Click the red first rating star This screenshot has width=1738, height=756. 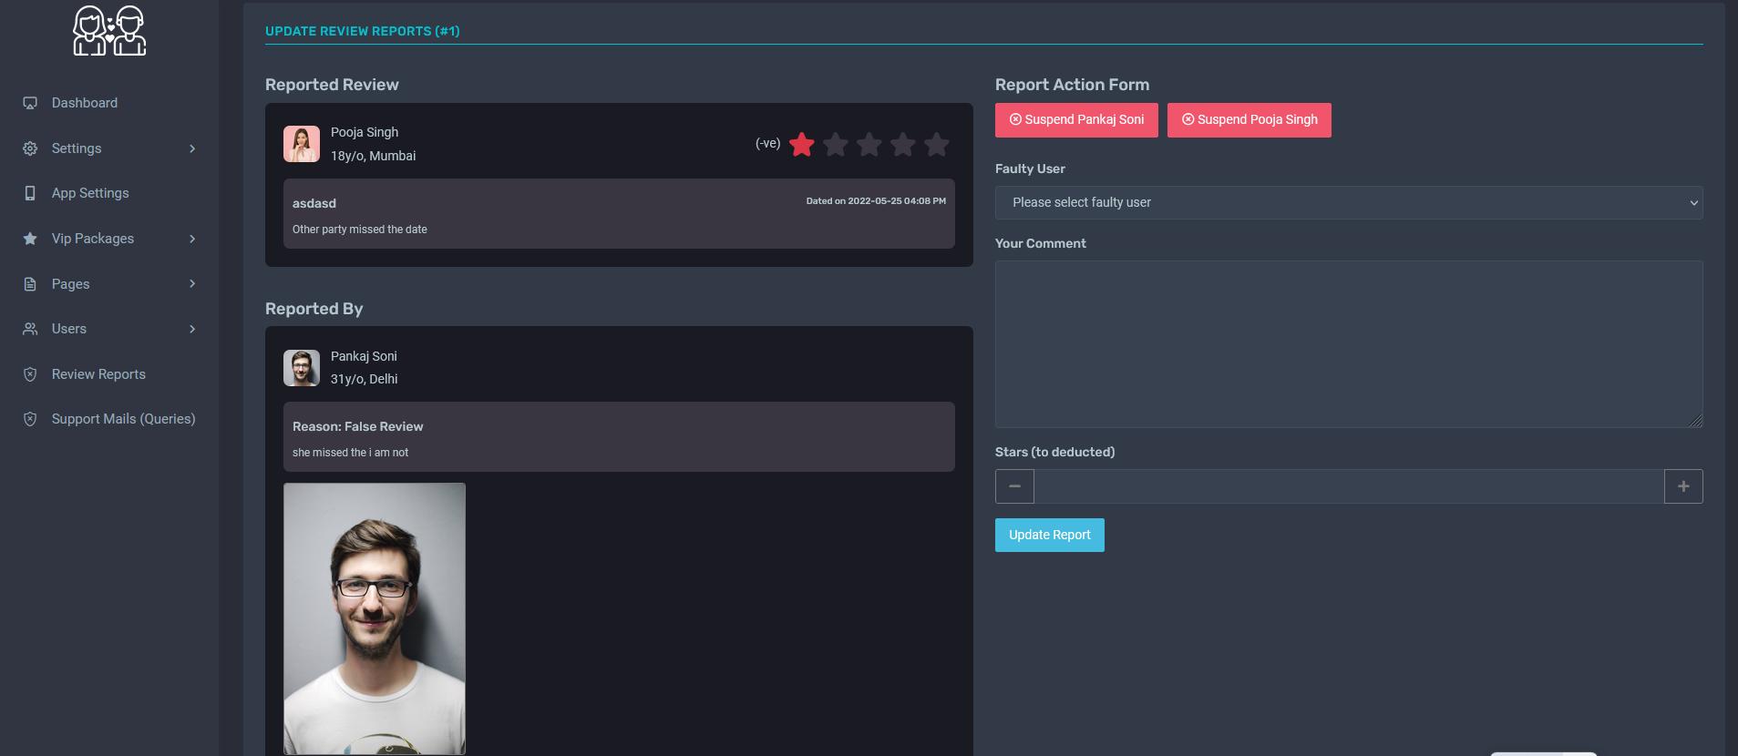pos(802,144)
